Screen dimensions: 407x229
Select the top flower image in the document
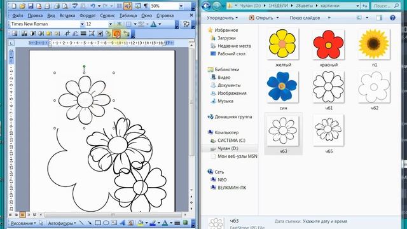click(x=84, y=101)
